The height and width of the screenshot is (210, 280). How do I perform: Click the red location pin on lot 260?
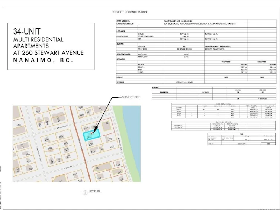(92, 133)
